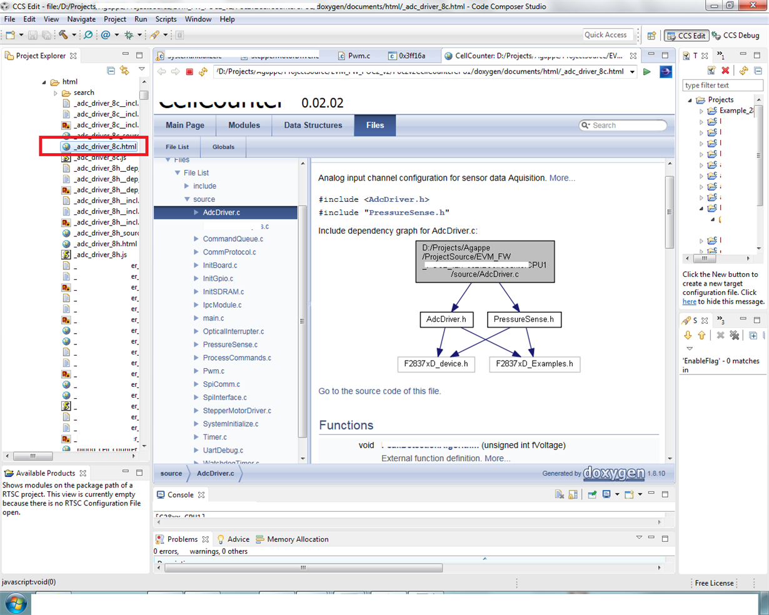Image resolution: width=769 pixels, height=615 pixels.
Task: Select the Data Structures doxygen tab
Action: 313,125
